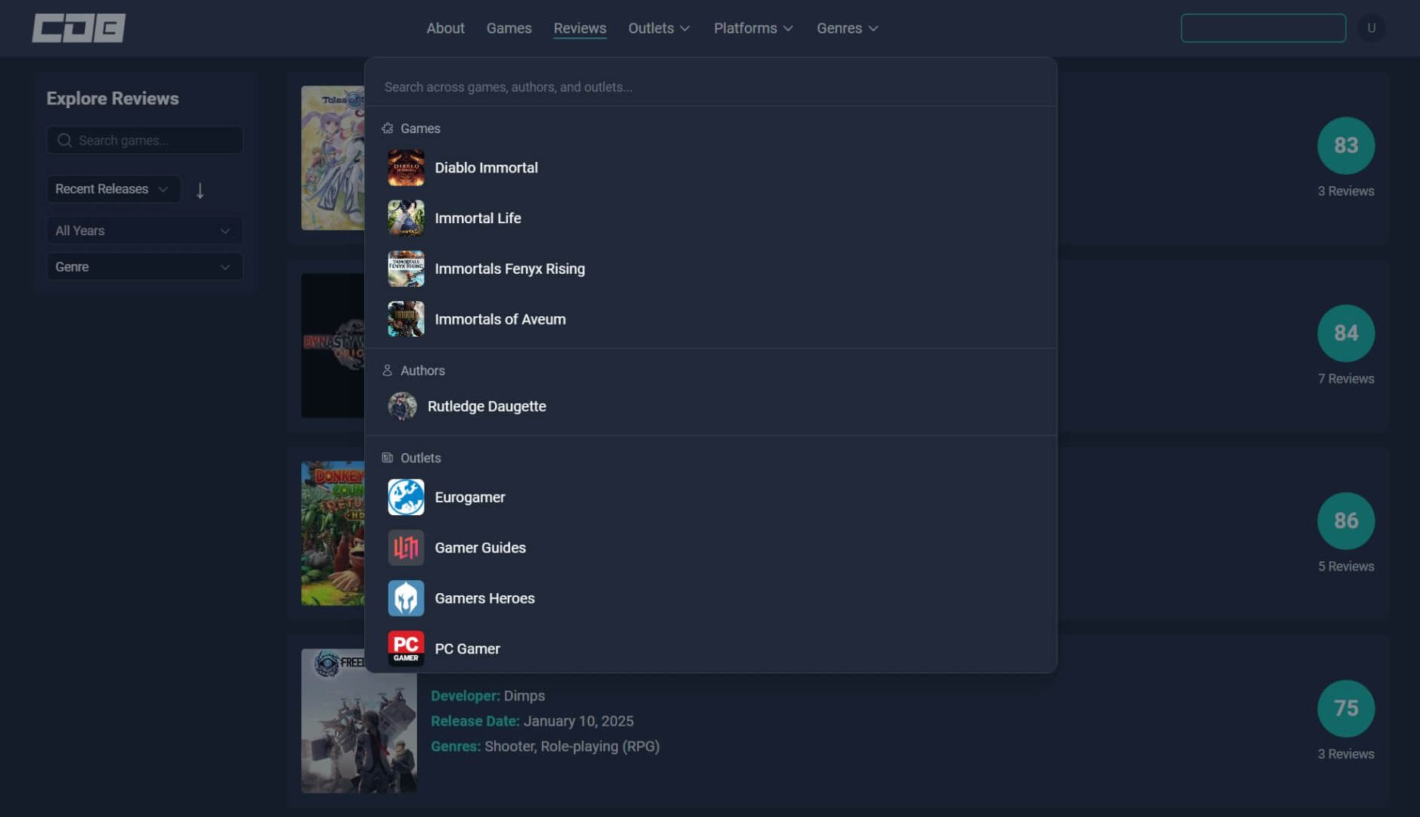This screenshot has width=1420, height=817.
Task: Click the CDB site logo
Action: pos(78,28)
